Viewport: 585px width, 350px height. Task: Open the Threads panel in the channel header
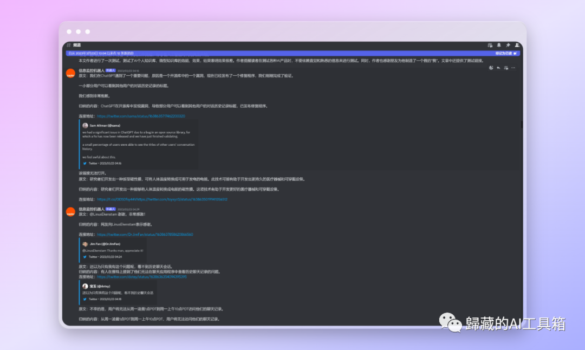pos(490,45)
